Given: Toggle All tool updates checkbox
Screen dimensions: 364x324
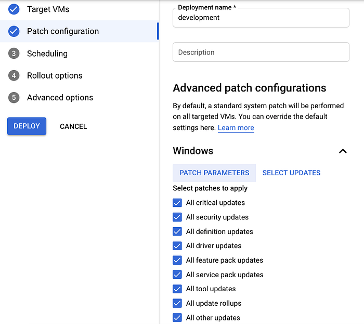Looking at the screenshot, I should click(177, 289).
